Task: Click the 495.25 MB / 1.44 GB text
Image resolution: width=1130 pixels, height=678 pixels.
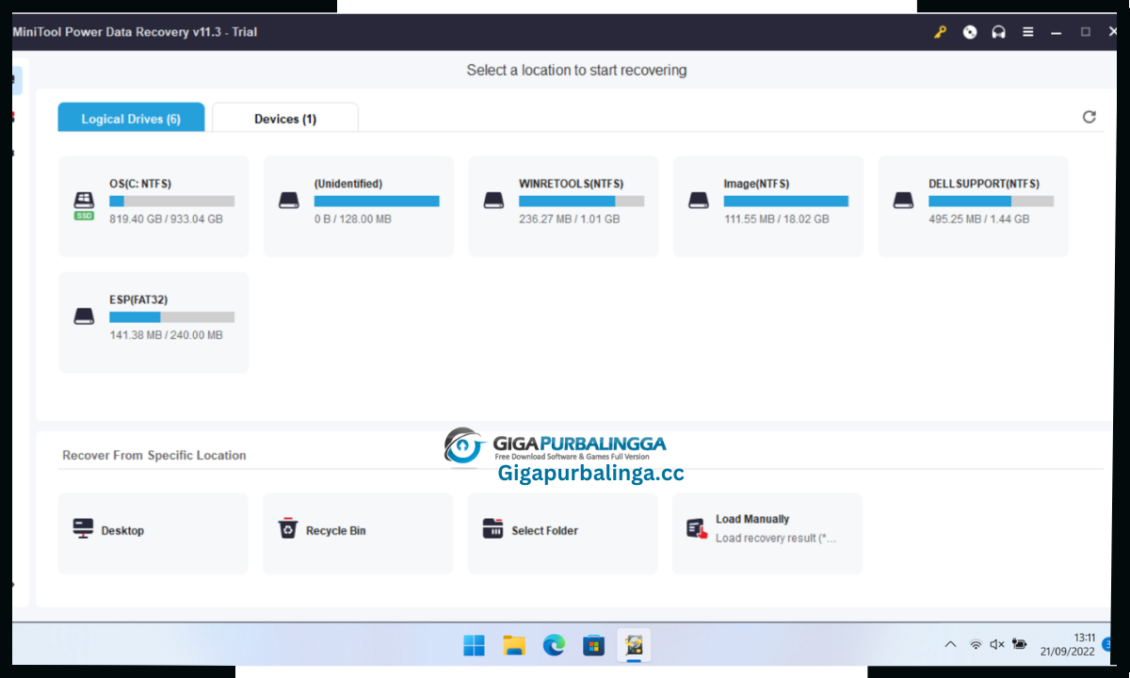Action: pos(979,219)
